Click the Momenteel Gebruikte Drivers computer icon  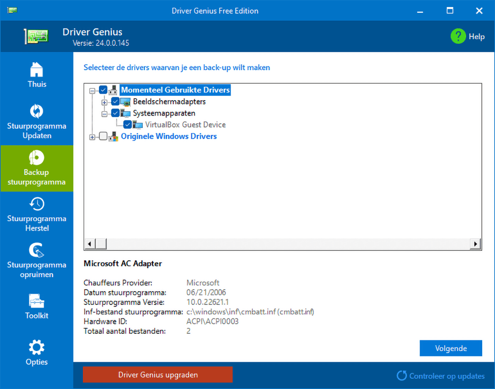113,90
